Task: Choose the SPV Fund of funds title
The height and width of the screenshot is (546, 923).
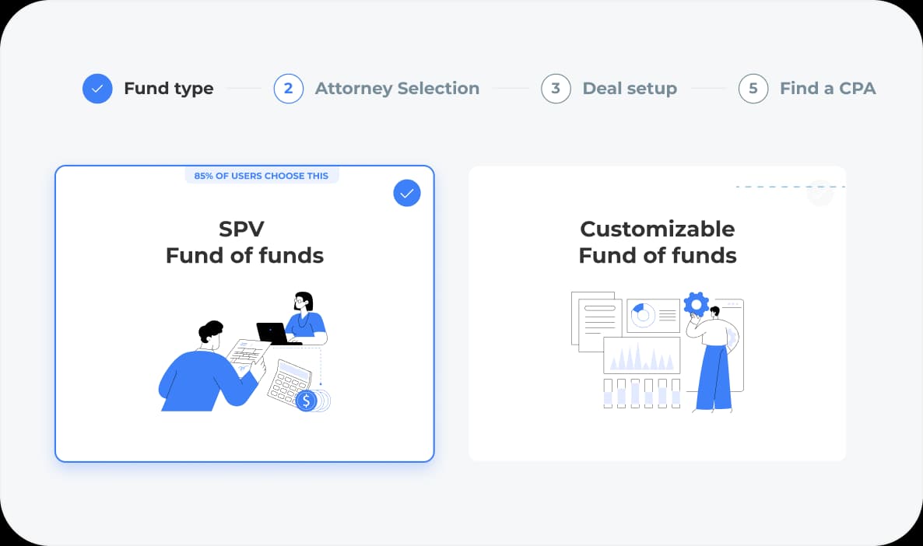Action: click(x=244, y=242)
